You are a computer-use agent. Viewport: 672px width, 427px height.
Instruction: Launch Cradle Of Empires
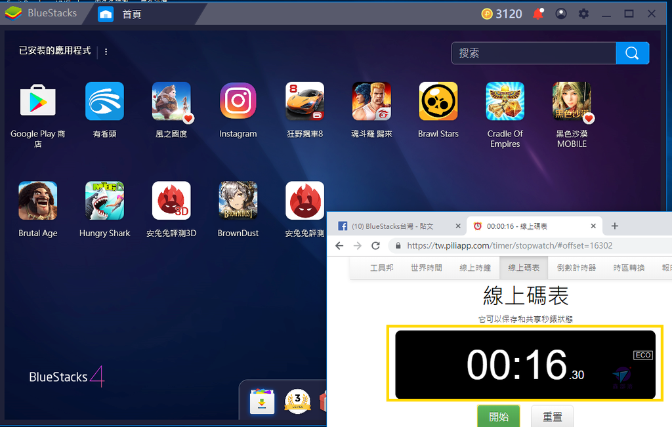505,101
